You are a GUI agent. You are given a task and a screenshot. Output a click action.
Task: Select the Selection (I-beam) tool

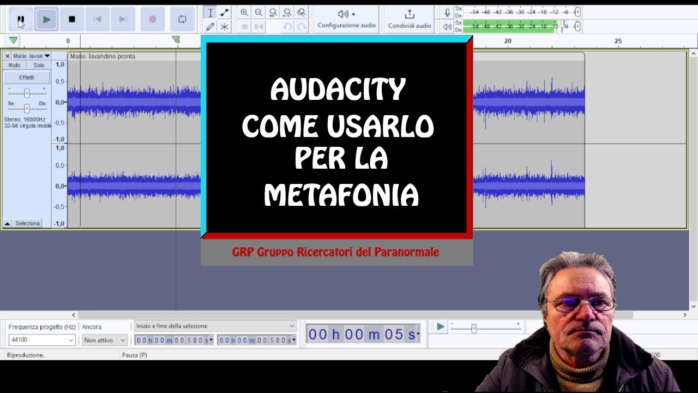[x=210, y=13]
